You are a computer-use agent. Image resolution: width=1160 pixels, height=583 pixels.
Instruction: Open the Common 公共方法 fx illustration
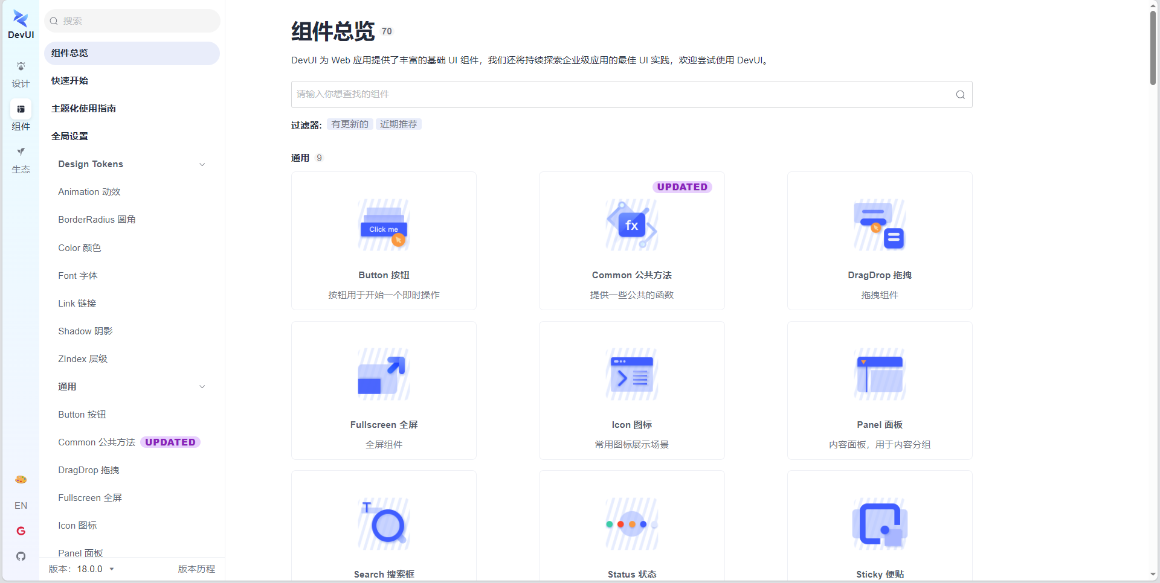click(631, 225)
